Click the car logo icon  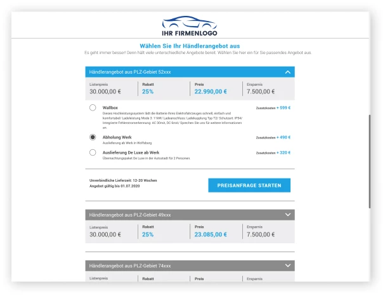(x=189, y=22)
